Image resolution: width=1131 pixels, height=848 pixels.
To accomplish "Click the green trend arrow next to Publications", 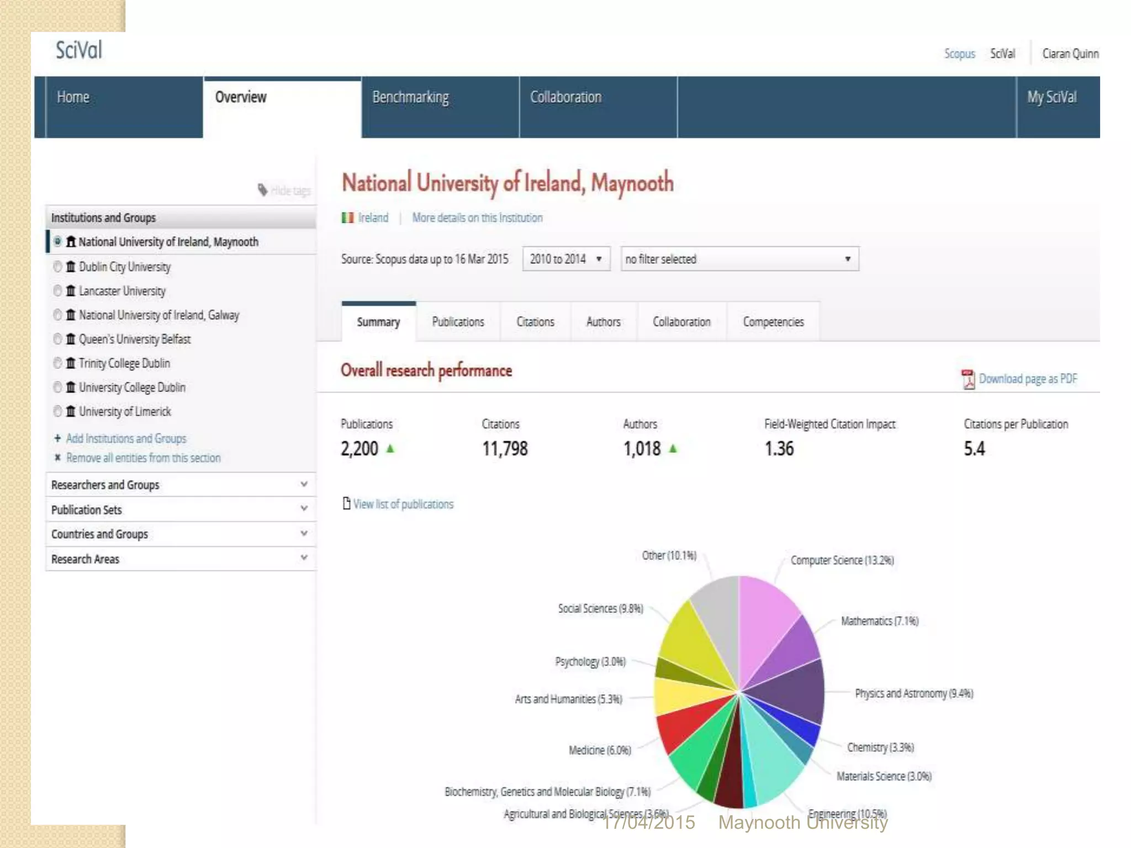I will 390,449.
